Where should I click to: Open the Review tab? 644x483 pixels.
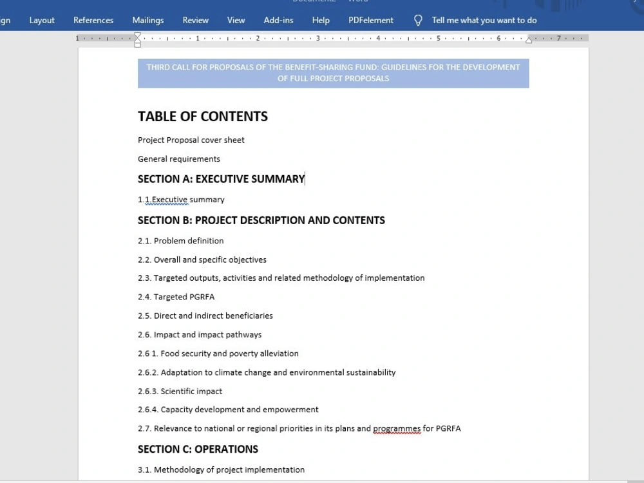(196, 20)
